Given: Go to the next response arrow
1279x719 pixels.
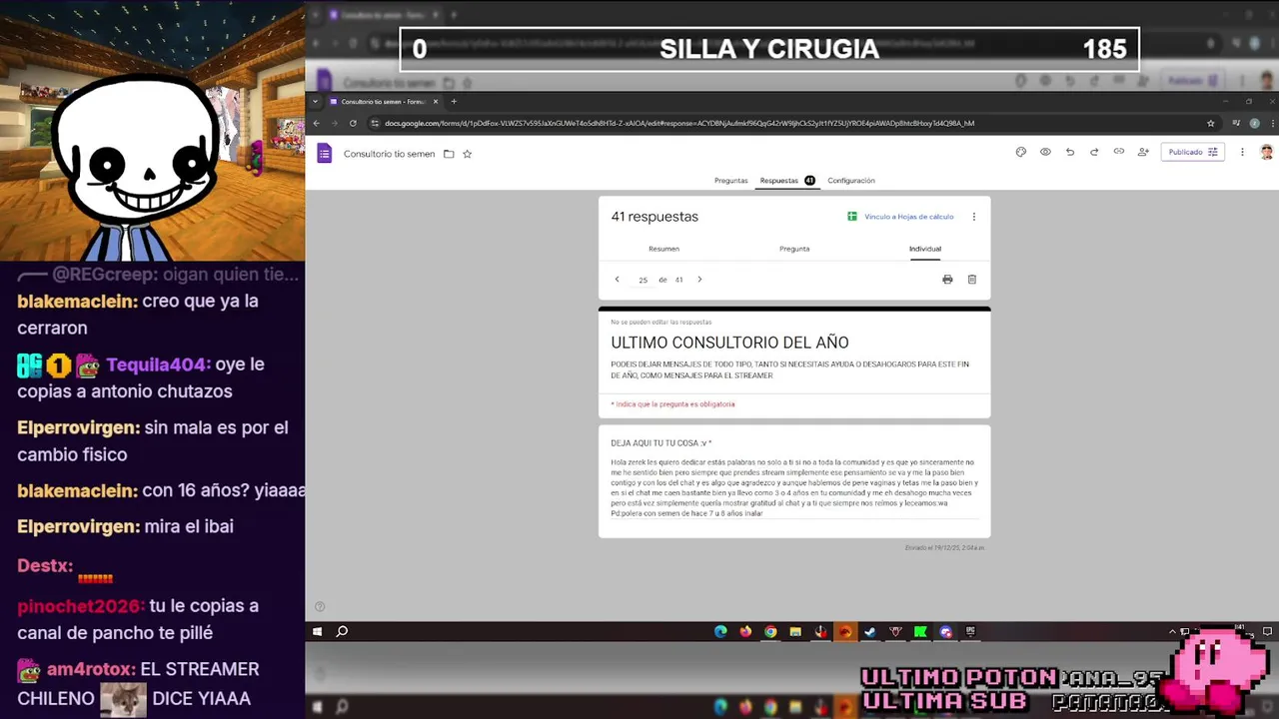Looking at the screenshot, I should (699, 280).
